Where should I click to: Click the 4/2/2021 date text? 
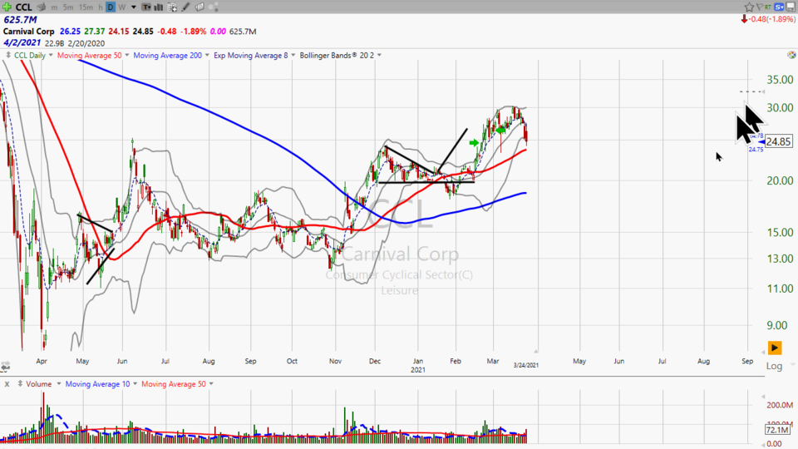pos(22,43)
